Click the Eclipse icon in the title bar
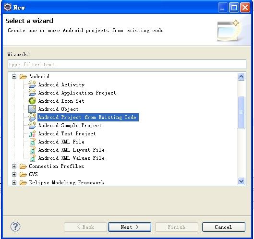 [x=8, y=7]
